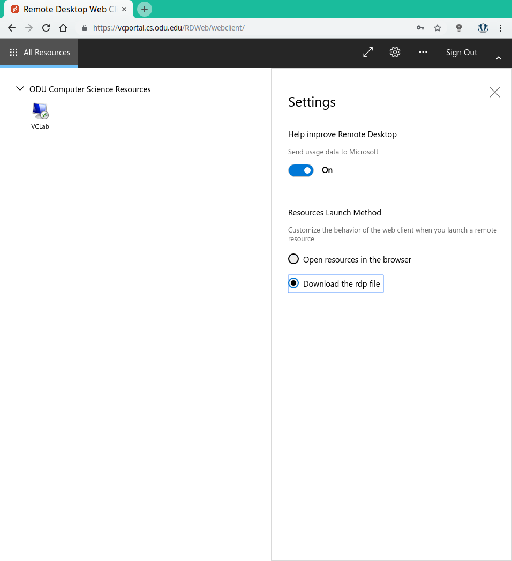Reload the page with the refresh icon
512x561 pixels.
click(x=46, y=28)
